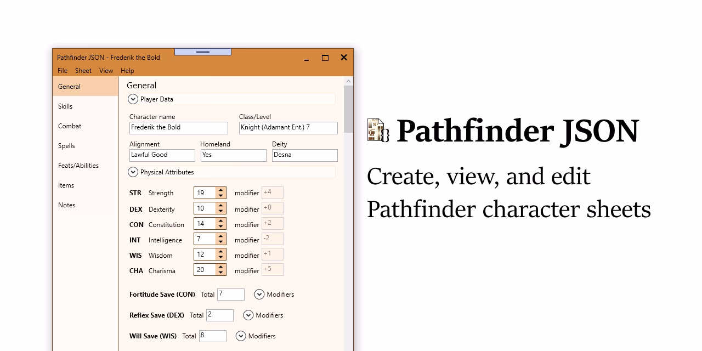Increase Constitution with up arrow
Viewport: 702px width, 351px height.
tap(221, 221)
